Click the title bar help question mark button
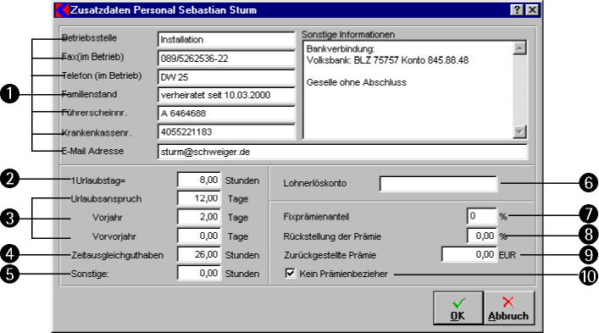Image resolution: width=599 pixels, height=333 pixels. (x=517, y=10)
